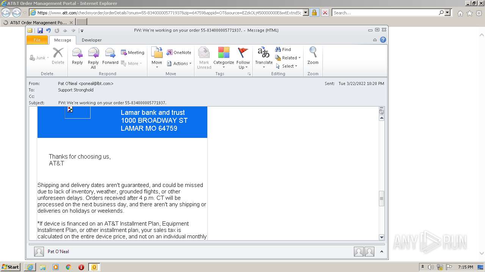Click the recipient Support Stronghold

pyautogui.click(x=76, y=90)
